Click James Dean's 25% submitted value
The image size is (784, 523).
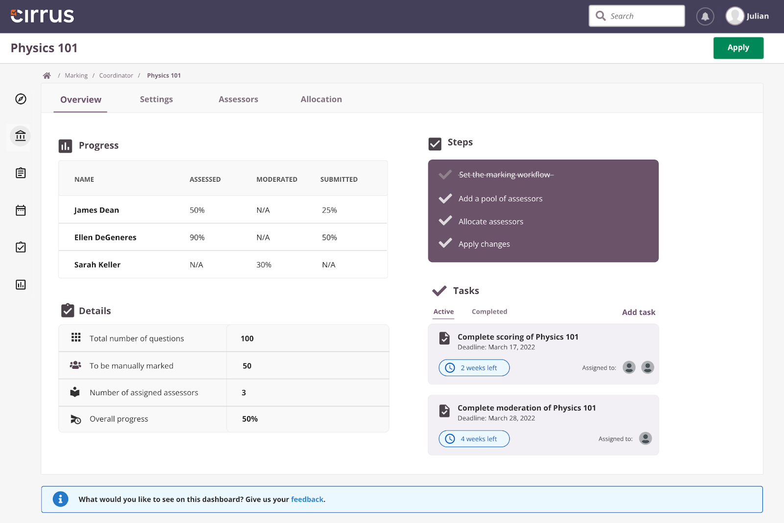(329, 210)
